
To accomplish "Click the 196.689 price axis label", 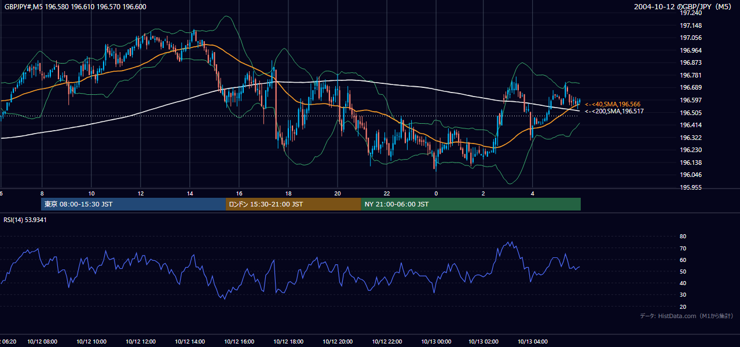I will [x=690, y=87].
